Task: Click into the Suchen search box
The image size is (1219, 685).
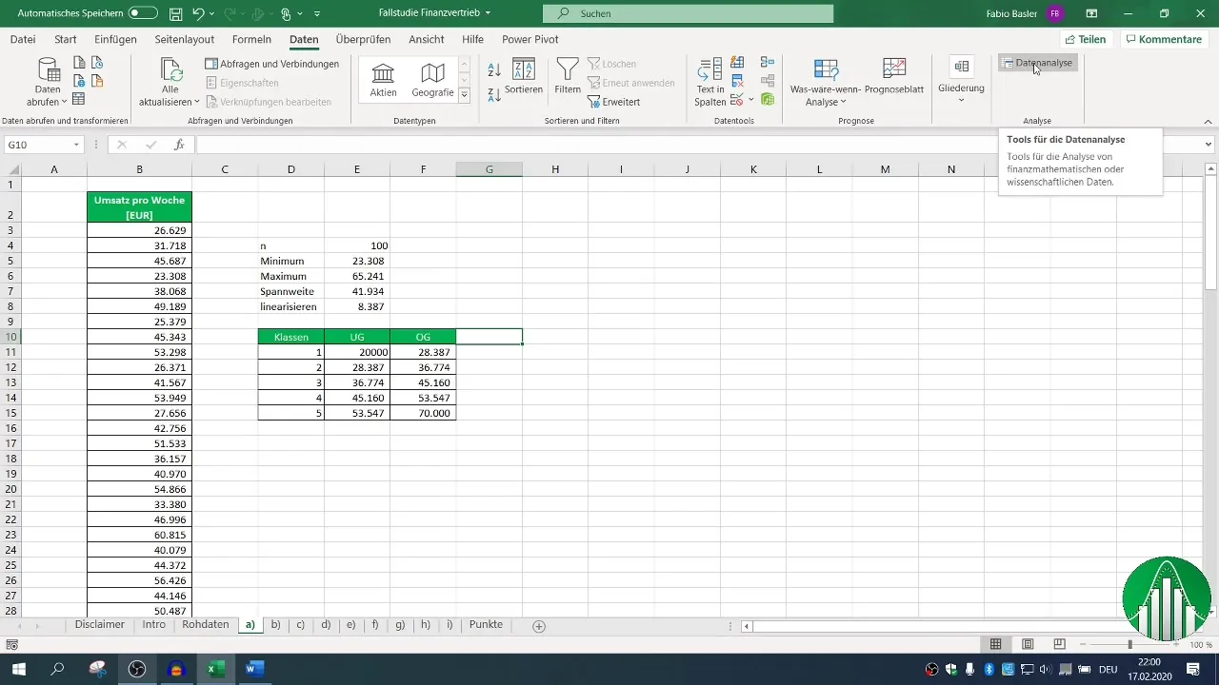Action: (688, 13)
